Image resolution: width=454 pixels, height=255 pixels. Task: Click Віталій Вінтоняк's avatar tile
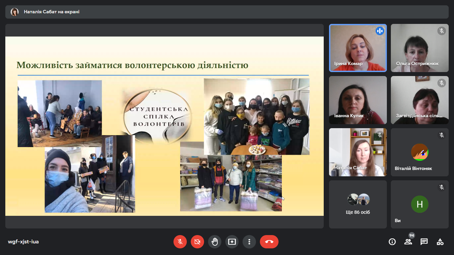pos(419,152)
